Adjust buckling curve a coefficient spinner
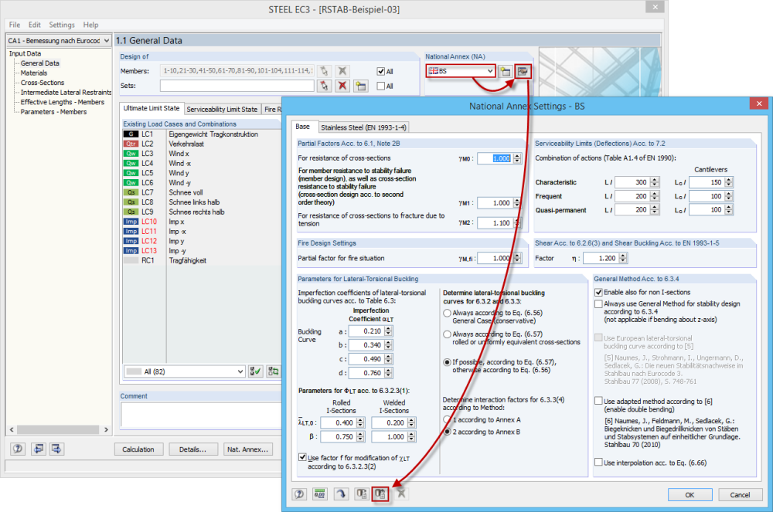The height and width of the screenshot is (512, 773). 389,331
